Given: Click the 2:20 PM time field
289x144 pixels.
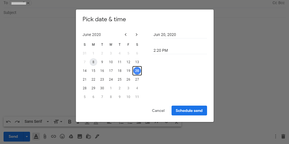Looking at the screenshot, I should click(180, 50).
